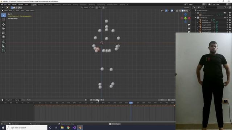Jump to the previous keyframe
Screen dimensions: 232x130
[94, 100]
